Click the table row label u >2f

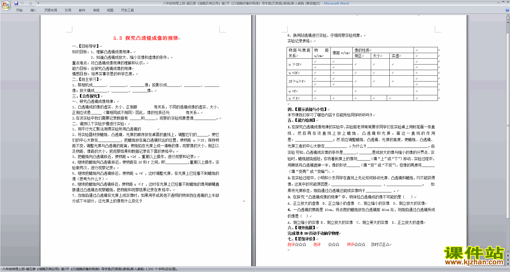coord(299,64)
